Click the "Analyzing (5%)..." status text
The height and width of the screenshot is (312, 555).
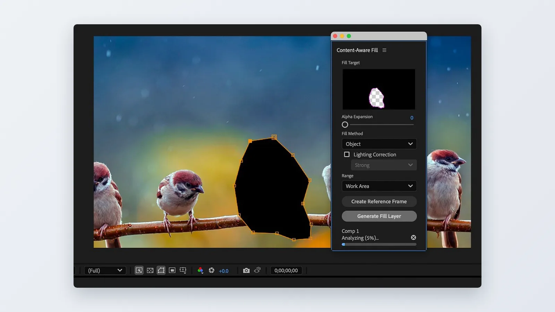(x=360, y=238)
